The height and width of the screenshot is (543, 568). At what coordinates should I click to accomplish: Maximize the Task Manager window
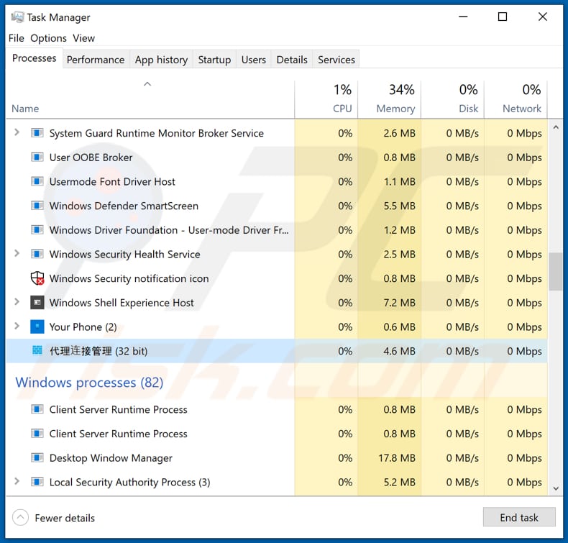click(x=503, y=17)
